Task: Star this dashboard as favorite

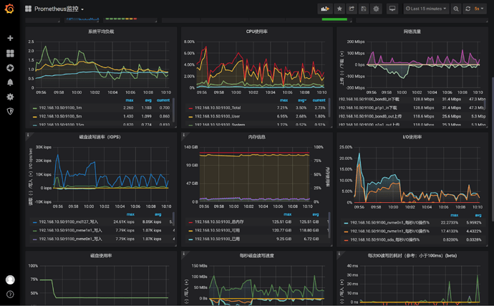Action: pos(339,9)
